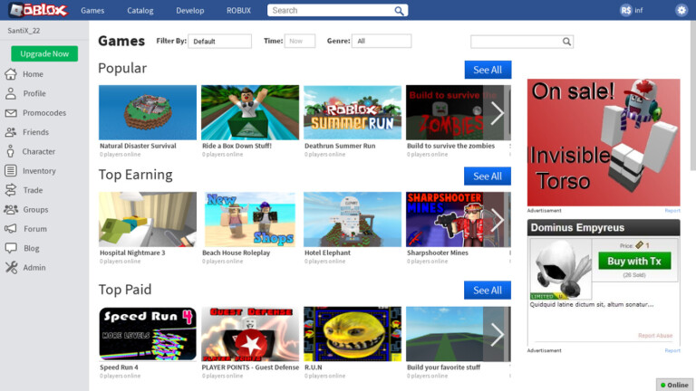Click Report link under Dominus Empyreus ad
Screen dimensions: 696x391
672,350
